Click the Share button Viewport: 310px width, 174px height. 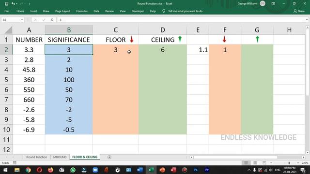coord(299,11)
